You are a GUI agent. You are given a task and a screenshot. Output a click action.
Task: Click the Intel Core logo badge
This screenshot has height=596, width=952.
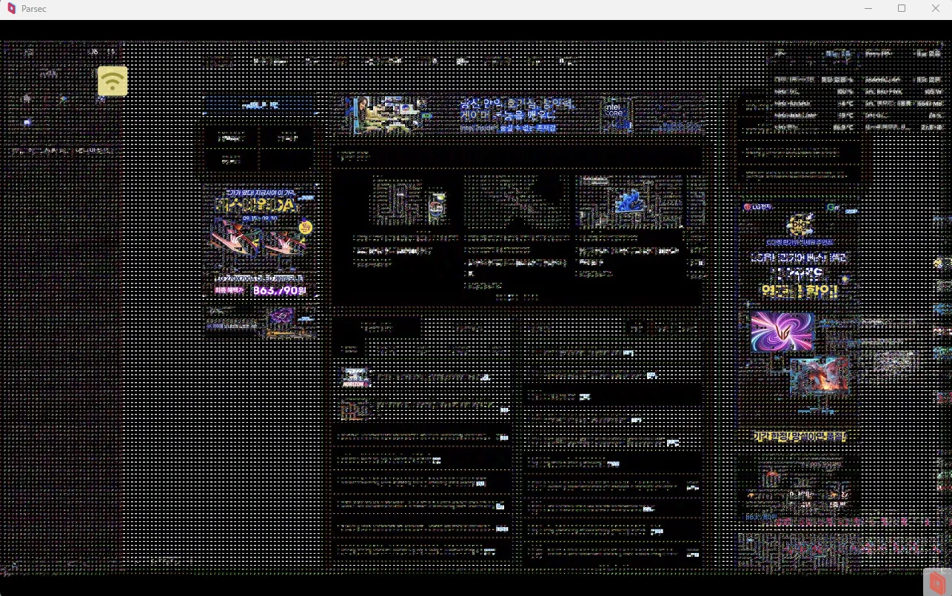click(x=615, y=114)
